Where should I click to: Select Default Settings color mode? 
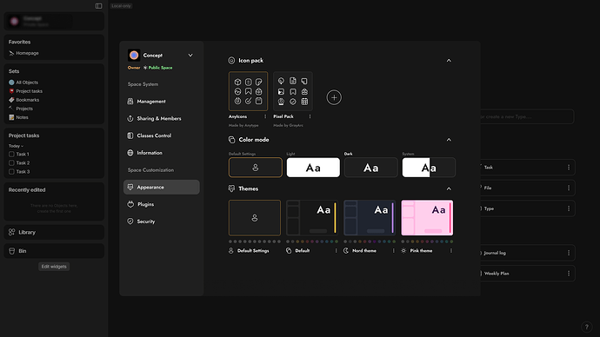[x=256, y=168]
